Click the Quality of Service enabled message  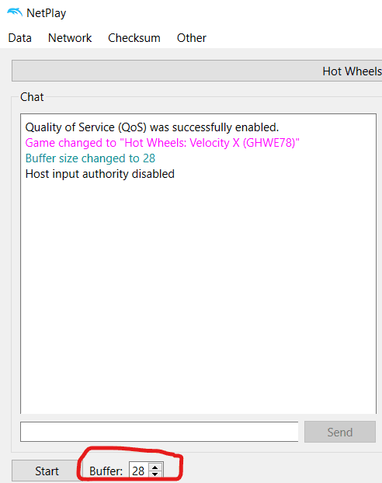coord(152,127)
